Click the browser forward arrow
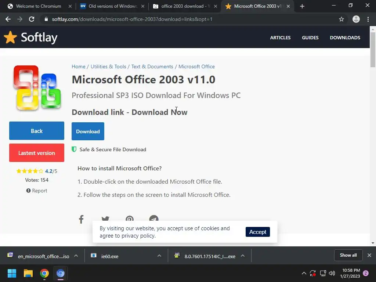This screenshot has width=376, height=282. click(x=20, y=19)
